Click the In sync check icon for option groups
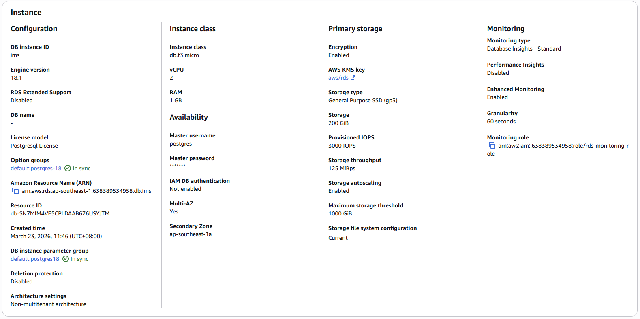Screen dimensions: 640x319 [67, 168]
